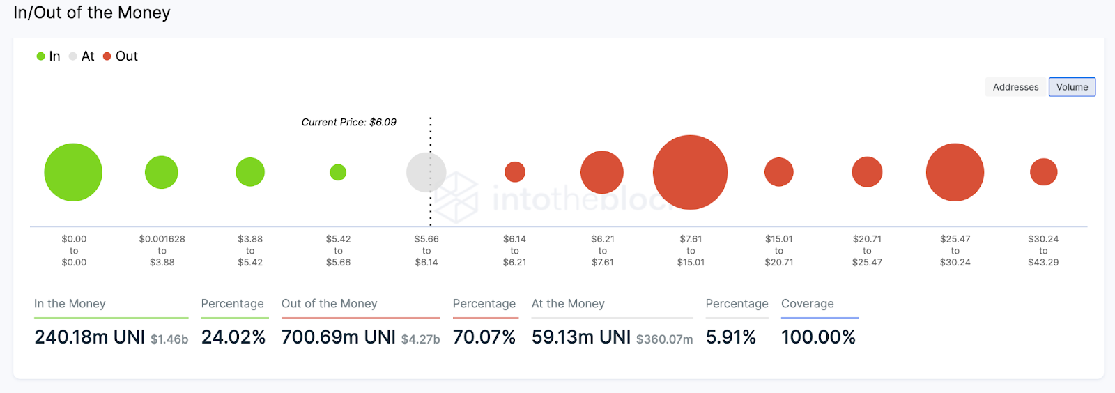This screenshot has width=1115, height=393.
Task: Click the gray At-the-money bubble
Action: (426, 172)
